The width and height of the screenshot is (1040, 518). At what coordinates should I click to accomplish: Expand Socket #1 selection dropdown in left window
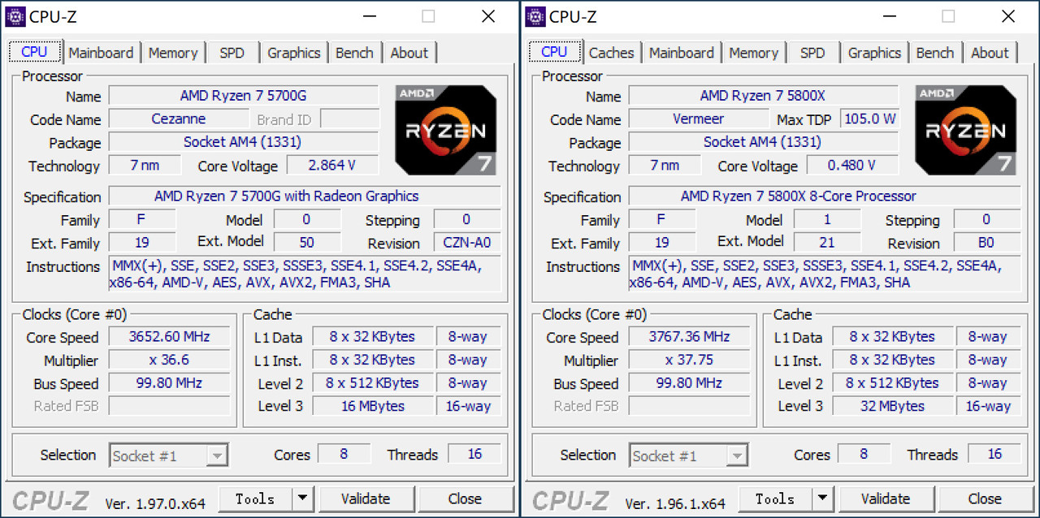coord(216,455)
